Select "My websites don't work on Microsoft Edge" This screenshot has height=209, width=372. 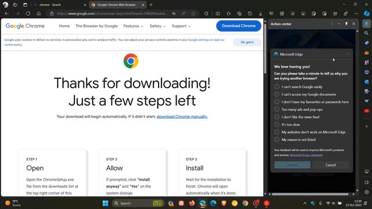(310, 132)
